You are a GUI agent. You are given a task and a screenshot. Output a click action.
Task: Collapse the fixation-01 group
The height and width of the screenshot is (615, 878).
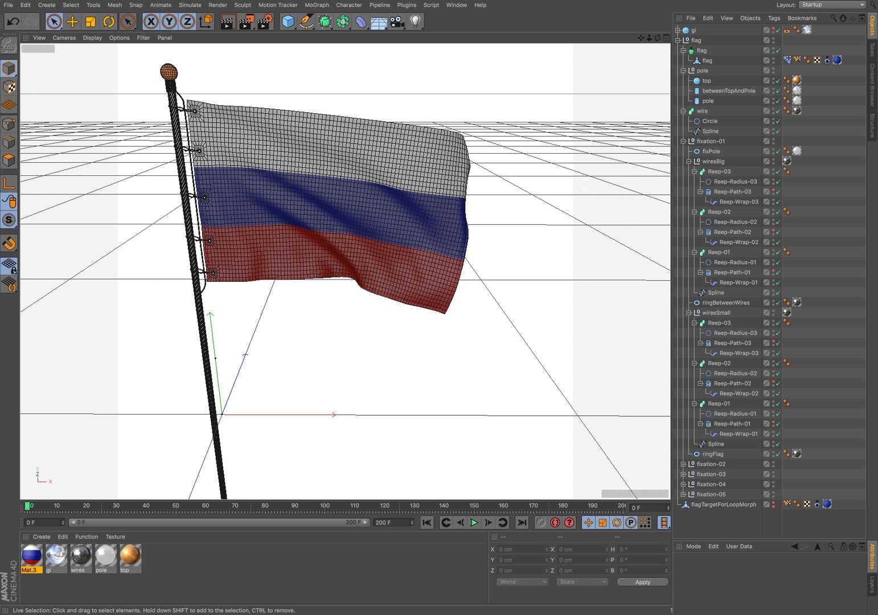pyautogui.click(x=683, y=141)
